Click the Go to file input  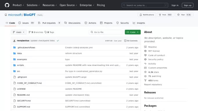(106, 32)
